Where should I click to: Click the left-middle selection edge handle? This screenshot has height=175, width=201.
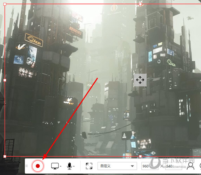(5, 80)
